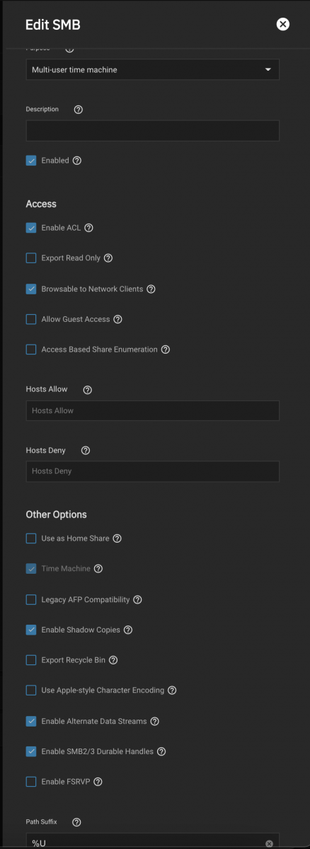Clear the Path Suffix field value
The height and width of the screenshot is (849, 310).
[269, 843]
